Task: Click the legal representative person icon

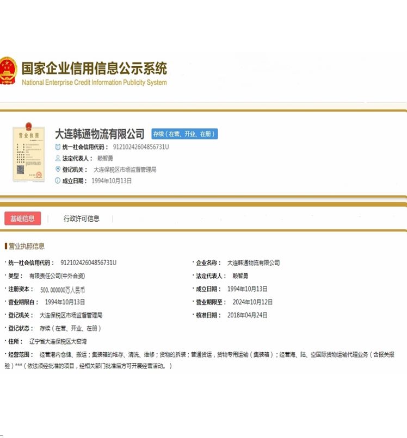Action: (58, 158)
